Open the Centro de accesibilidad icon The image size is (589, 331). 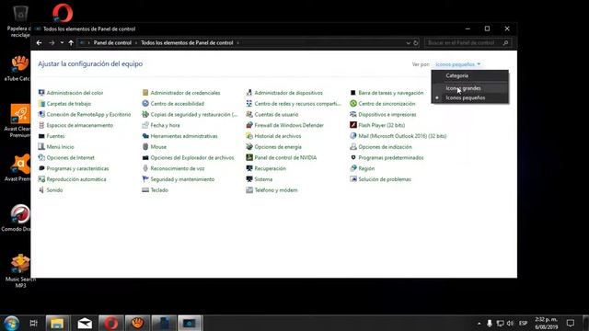pos(145,104)
